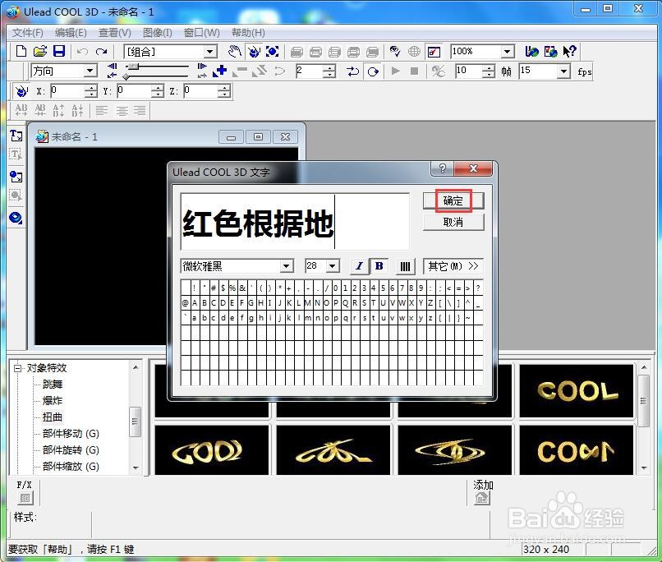Click the ? help button in dialog title
This screenshot has height=562, width=662.
pos(442,168)
